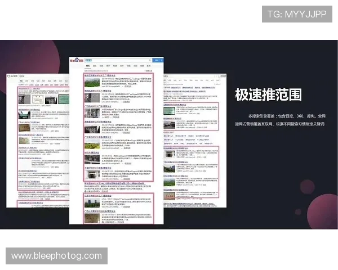The image size is (338, 270).
Task: Open first result title link in Baidu window
Action: click(x=100, y=75)
